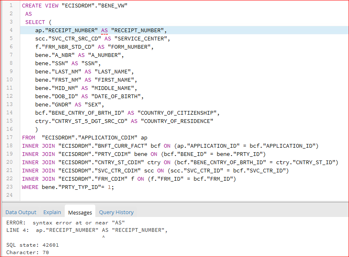Screen dimensions: 349x257
Task: Click the WHERE keyword on the last statement line
Action: [30, 187]
